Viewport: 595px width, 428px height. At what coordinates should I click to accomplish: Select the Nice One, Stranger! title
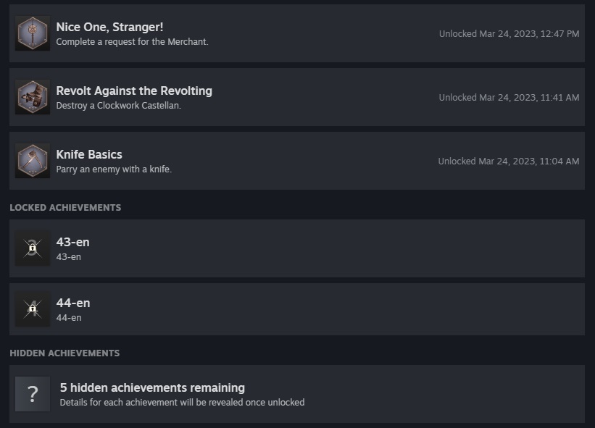pos(109,27)
